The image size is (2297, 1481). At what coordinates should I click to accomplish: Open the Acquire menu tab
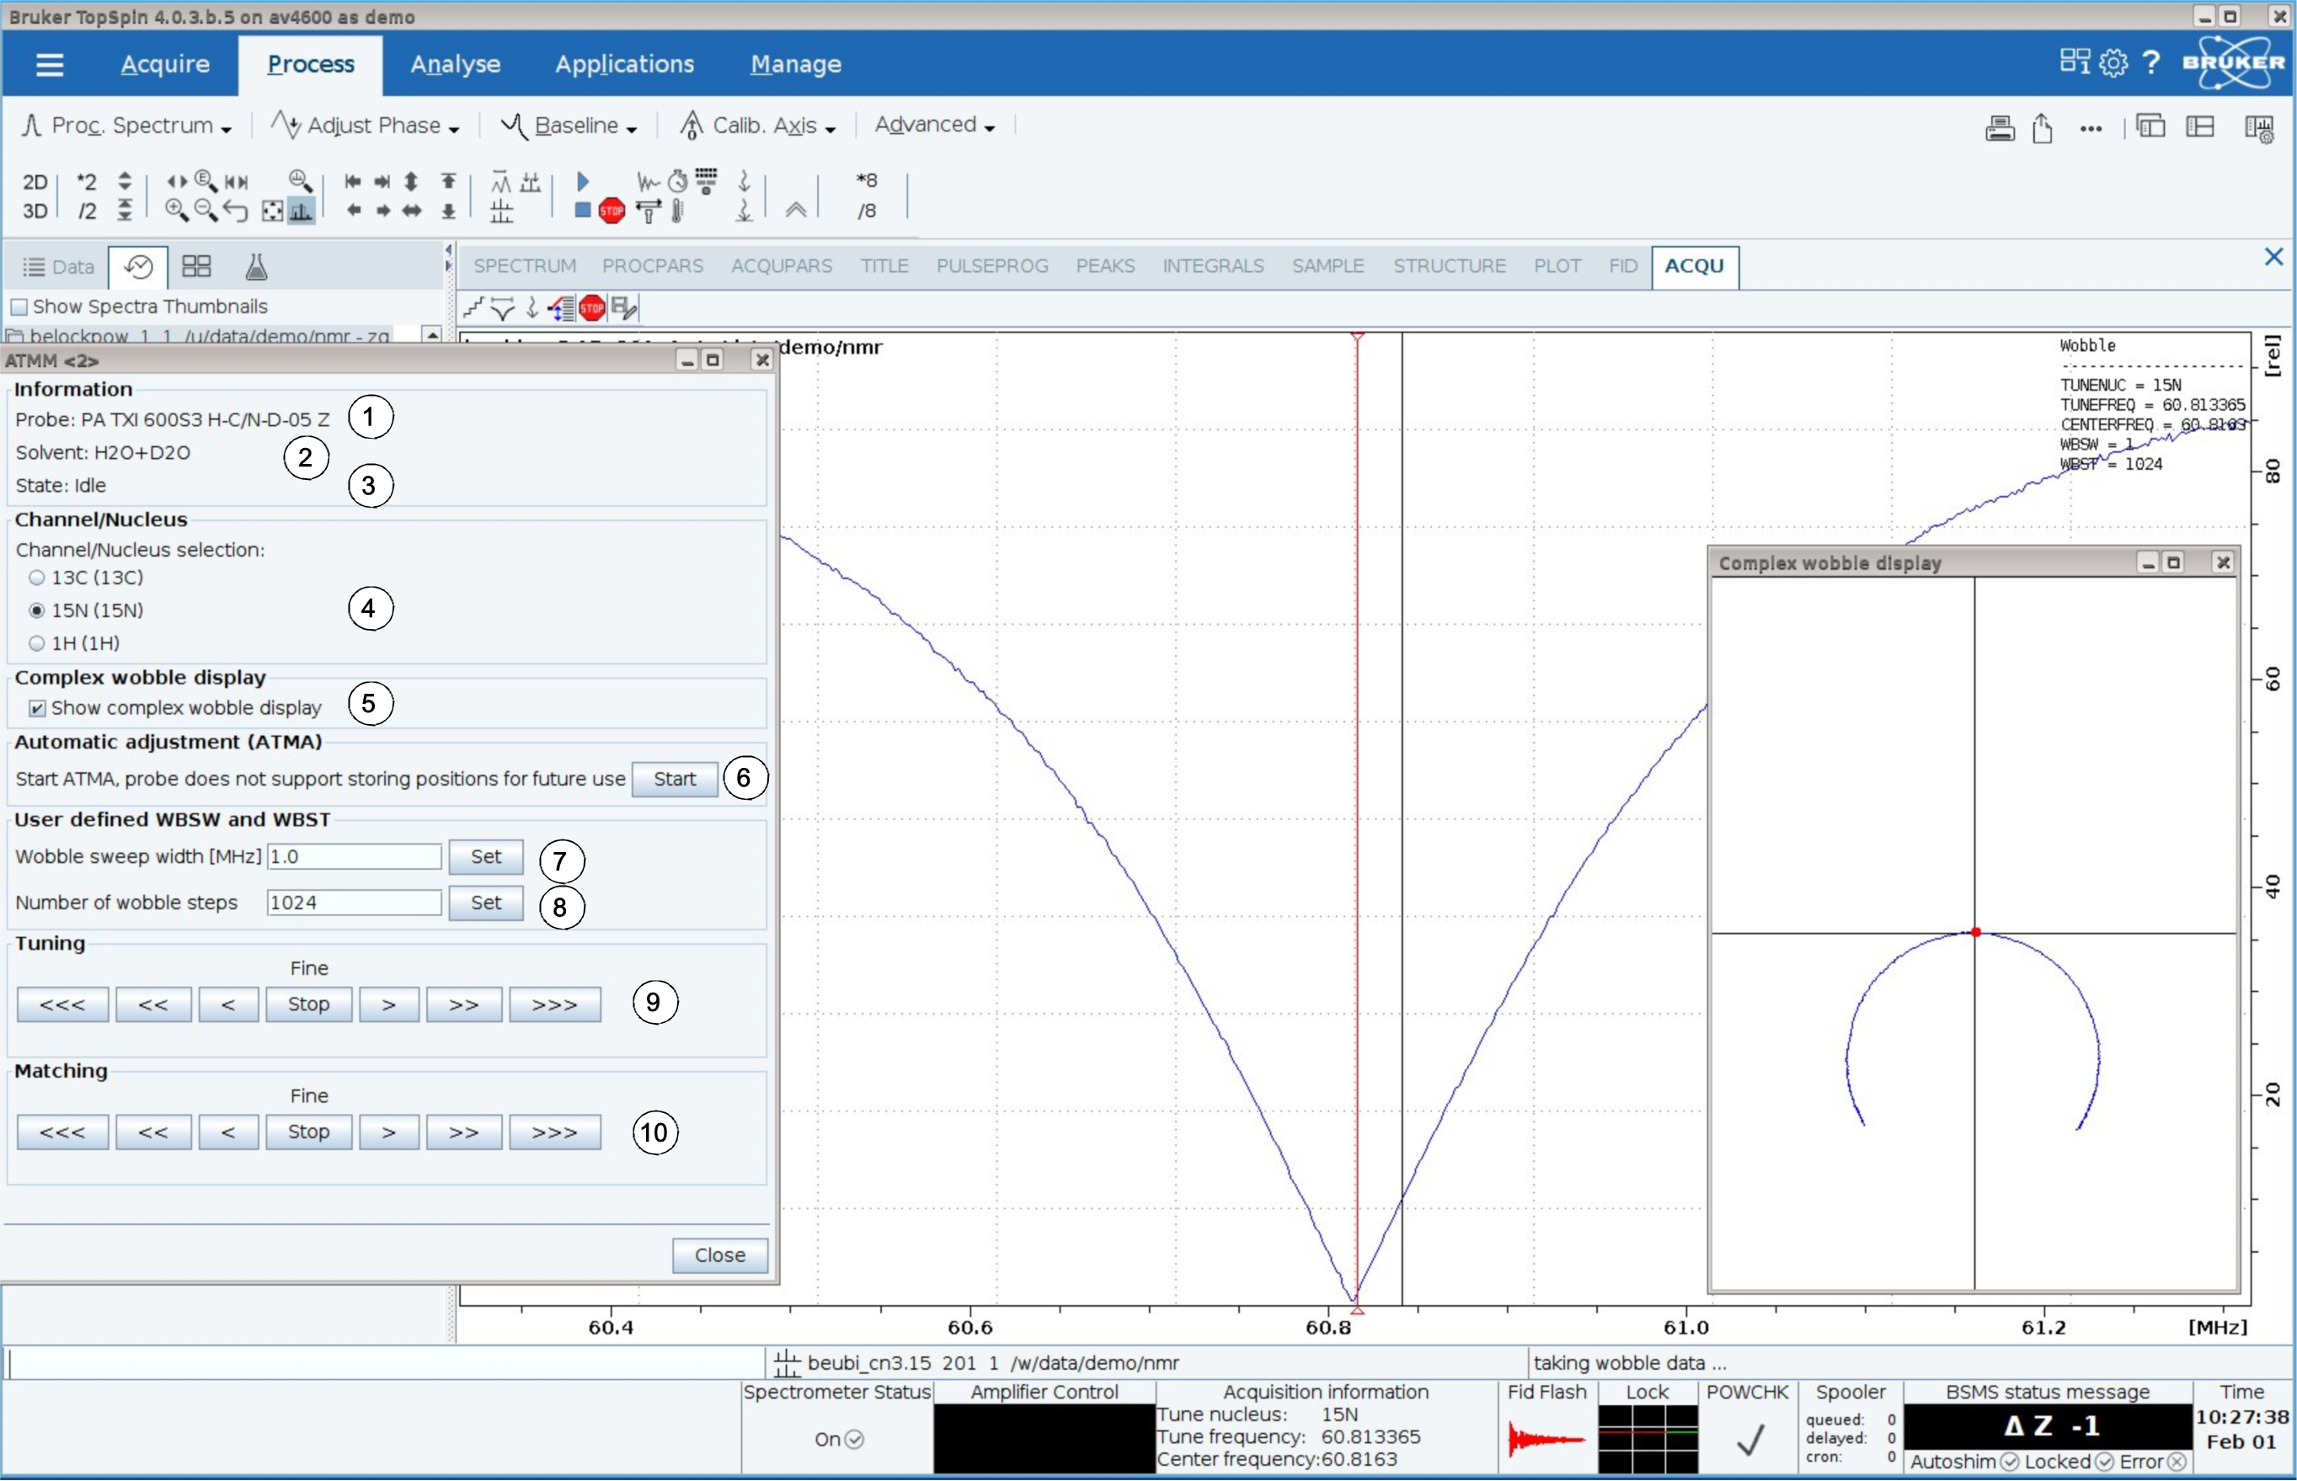[x=164, y=65]
